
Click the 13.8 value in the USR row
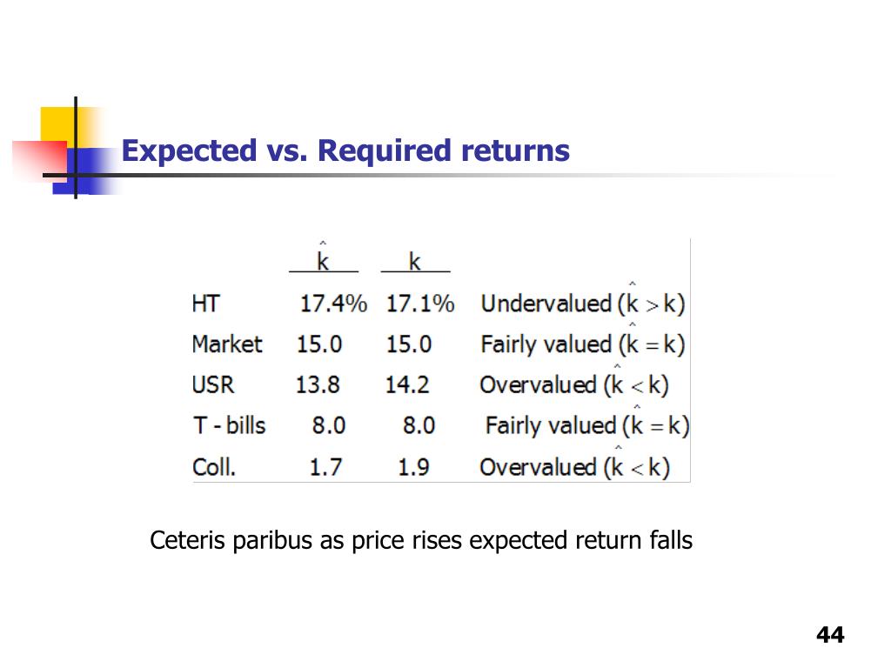pyautogui.click(x=317, y=385)
